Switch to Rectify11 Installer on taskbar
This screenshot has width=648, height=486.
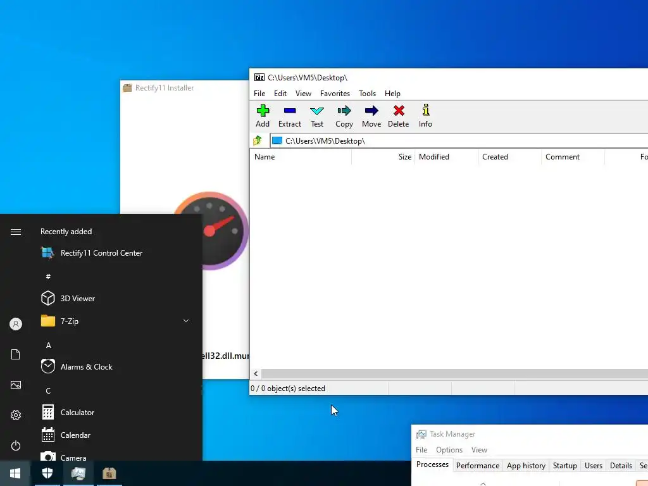click(109, 473)
